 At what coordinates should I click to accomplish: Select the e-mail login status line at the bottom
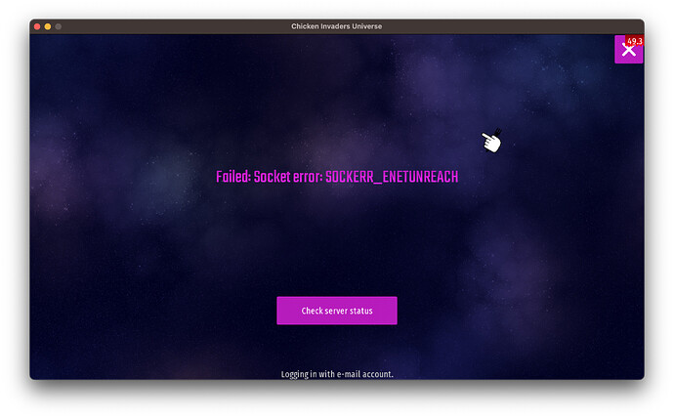pyautogui.click(x=337, y=374)
